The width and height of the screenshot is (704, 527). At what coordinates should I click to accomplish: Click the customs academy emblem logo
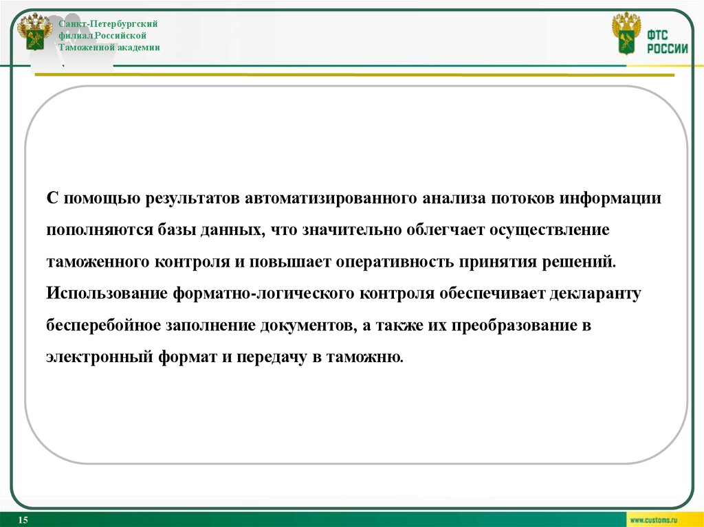[34, 32]
